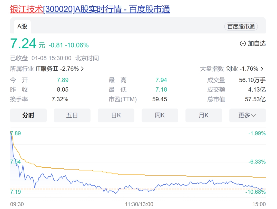
Task: Switch to the 分时 chart tab
Action: [28, 115]
